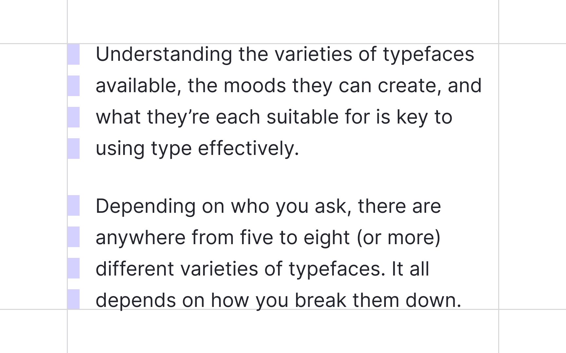
Task: Place cursor on 'down.' at paragraph end
Action: pos(433,300)
